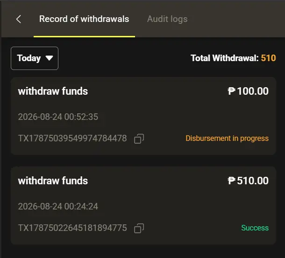Open the ₱510.00 withdraw funds record
The width and height of the screenshot is (285, 258).
[x=143, y=205]
